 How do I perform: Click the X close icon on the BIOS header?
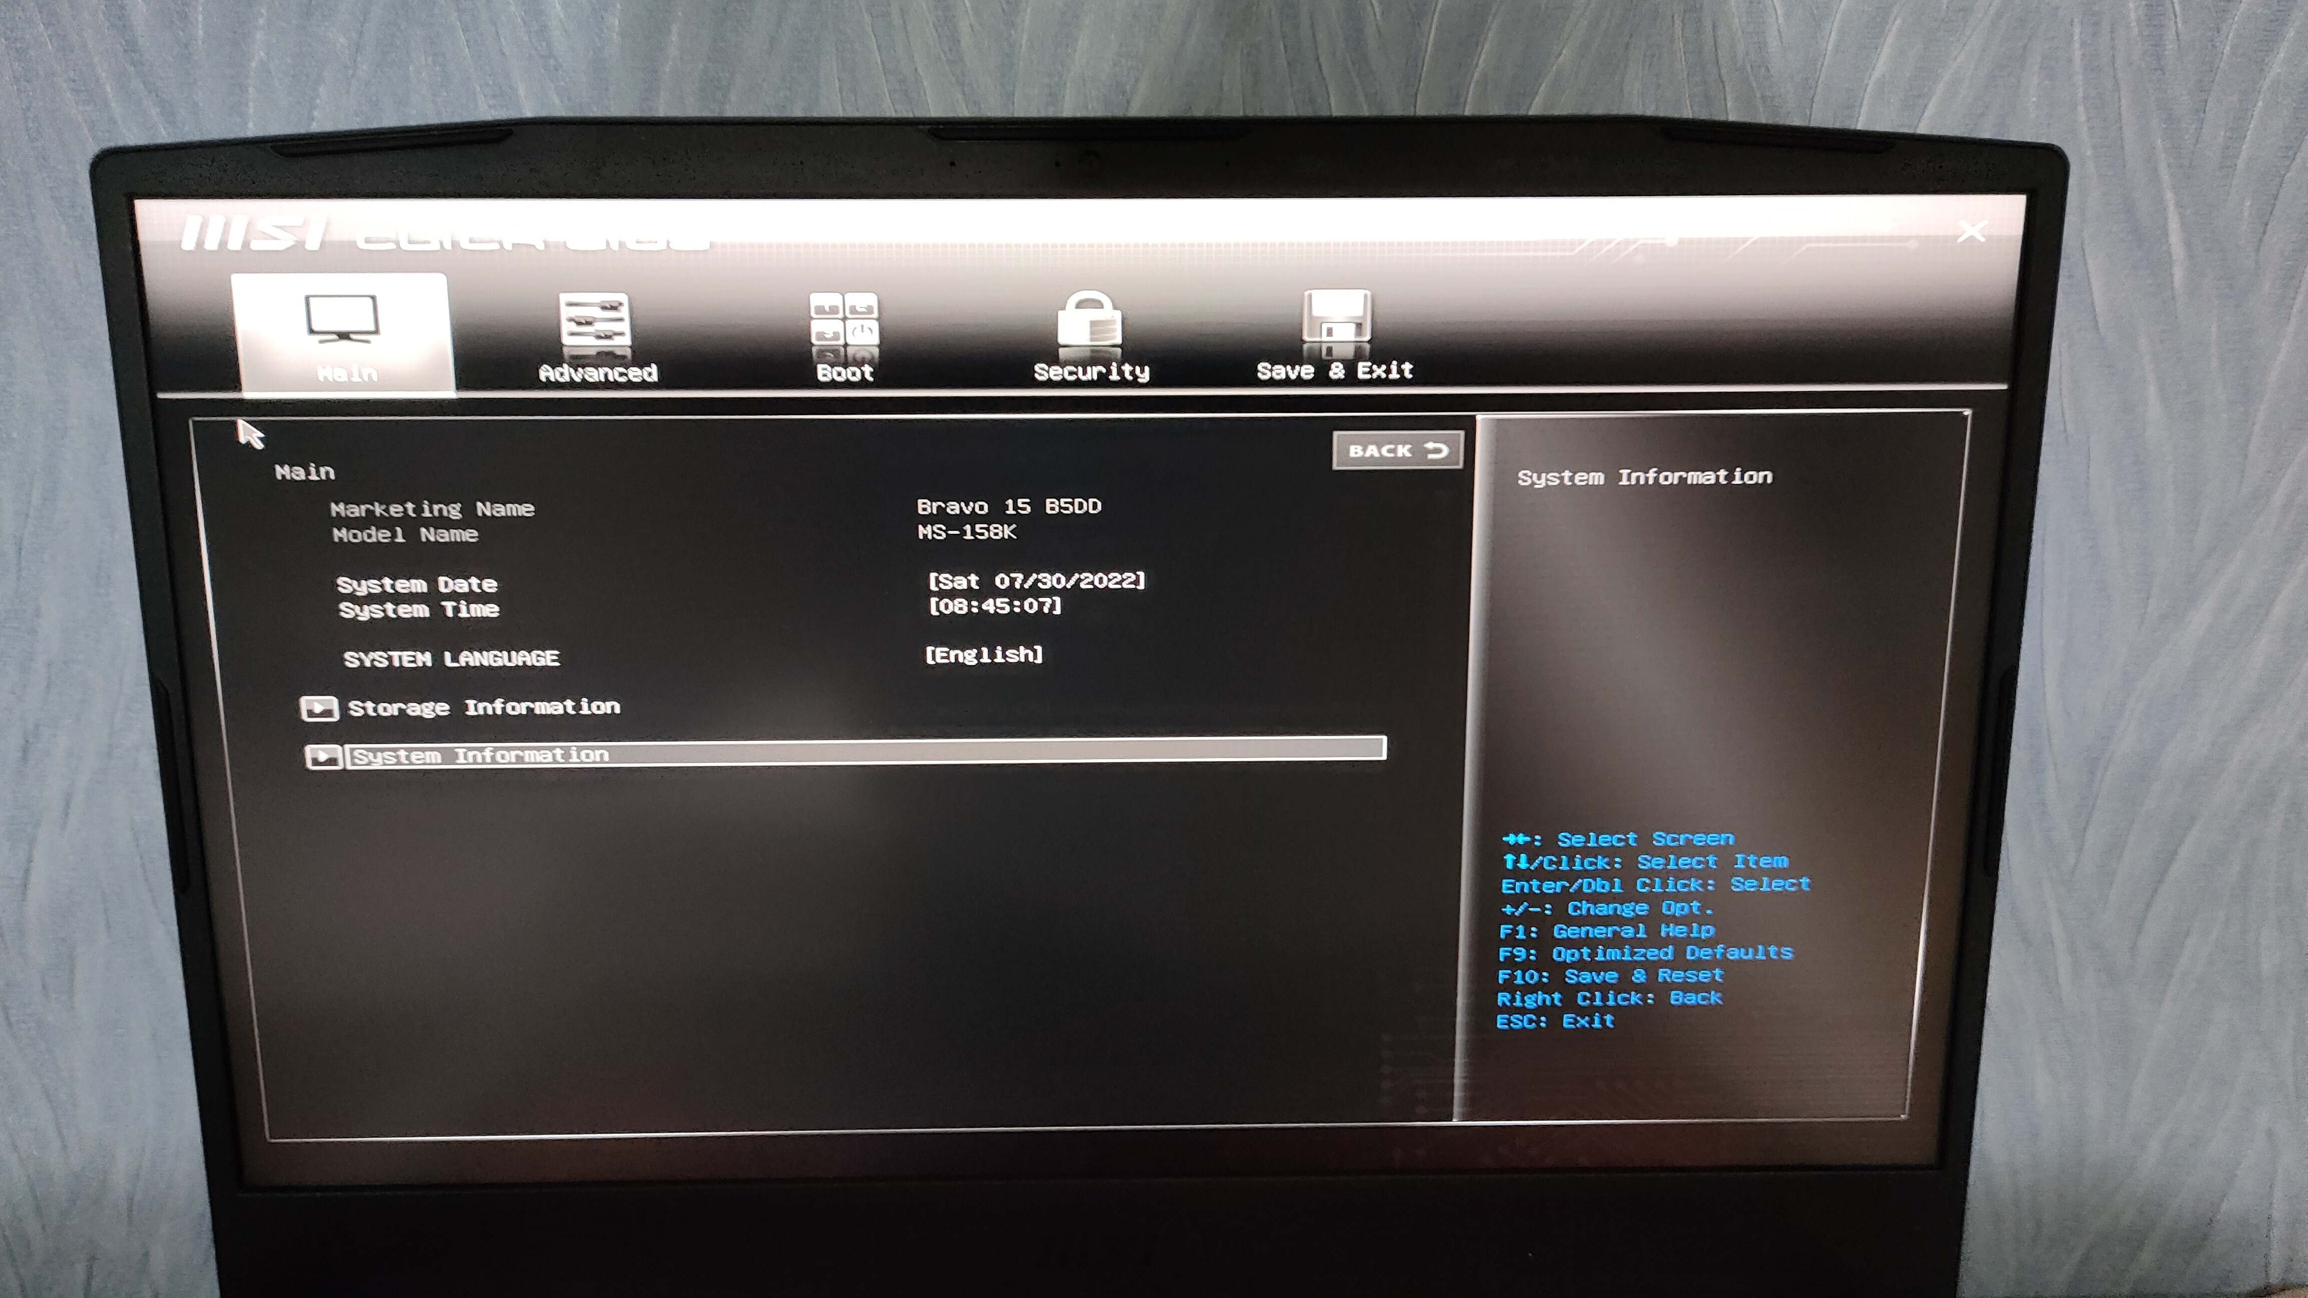[x=1970, y=232]
